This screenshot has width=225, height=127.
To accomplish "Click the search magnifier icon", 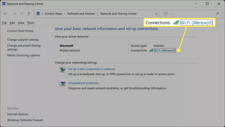I will [x=217, y=14].
